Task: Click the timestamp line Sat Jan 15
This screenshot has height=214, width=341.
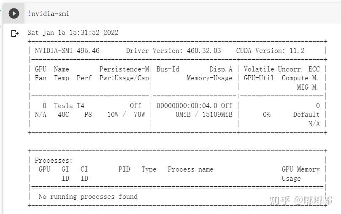Action: tap(73, 33)
